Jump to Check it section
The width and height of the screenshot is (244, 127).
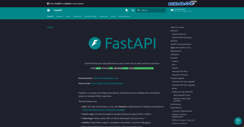pos(175,68)
